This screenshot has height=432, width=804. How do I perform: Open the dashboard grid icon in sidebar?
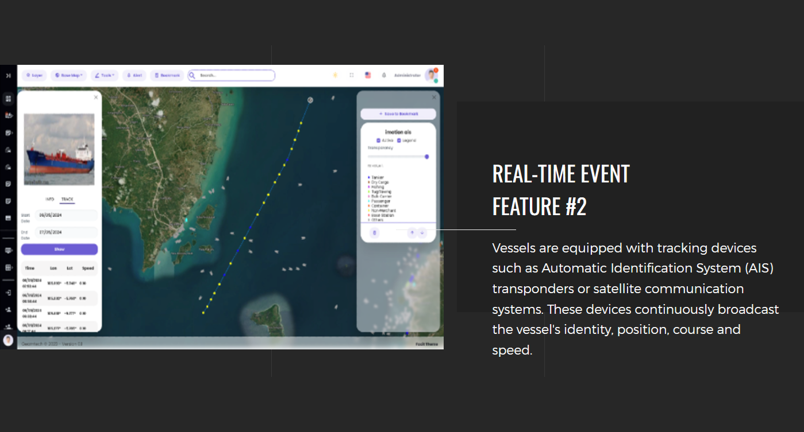pos(8,99)
